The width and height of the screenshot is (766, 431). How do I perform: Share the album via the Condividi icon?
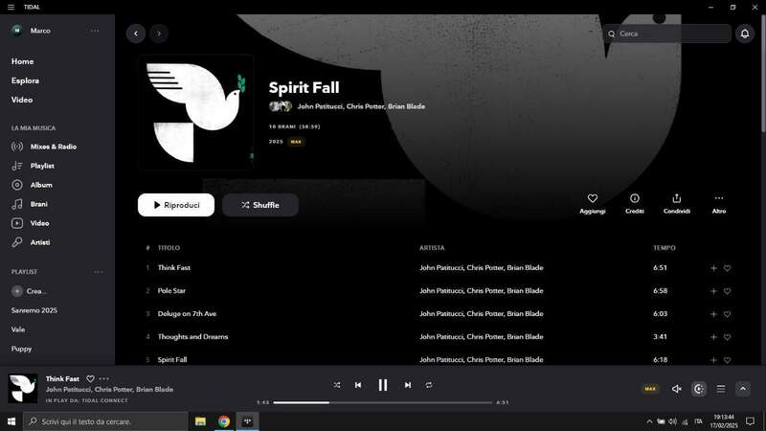tap(677, 204)
